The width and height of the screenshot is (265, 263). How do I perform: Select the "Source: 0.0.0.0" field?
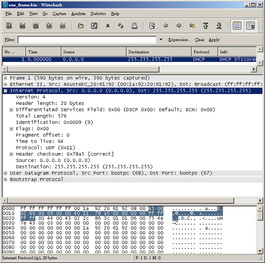(x=53, y=161)
